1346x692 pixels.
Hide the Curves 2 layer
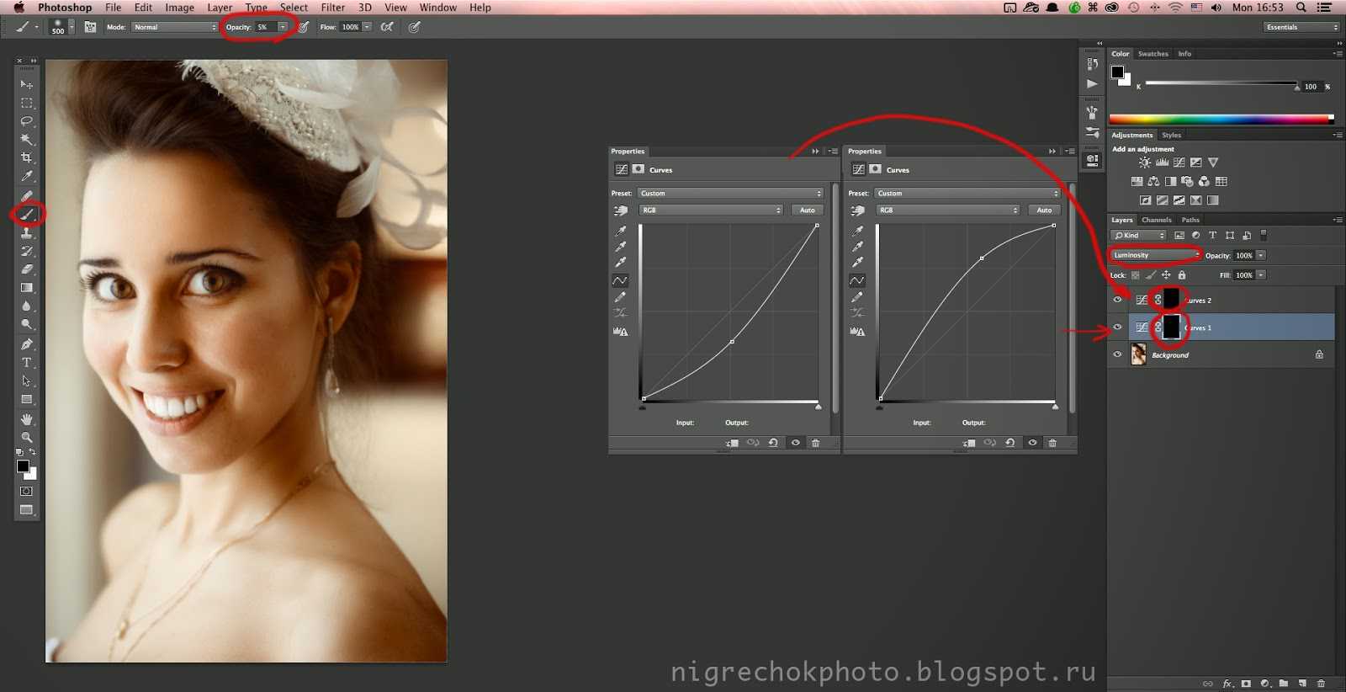(x=1117, y=300)
